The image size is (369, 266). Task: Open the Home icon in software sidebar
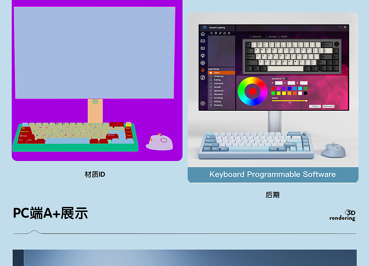pos(203,34)
